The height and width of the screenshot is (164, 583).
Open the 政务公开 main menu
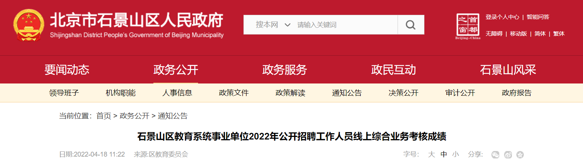pyautogui.click(x=176, y=69)
